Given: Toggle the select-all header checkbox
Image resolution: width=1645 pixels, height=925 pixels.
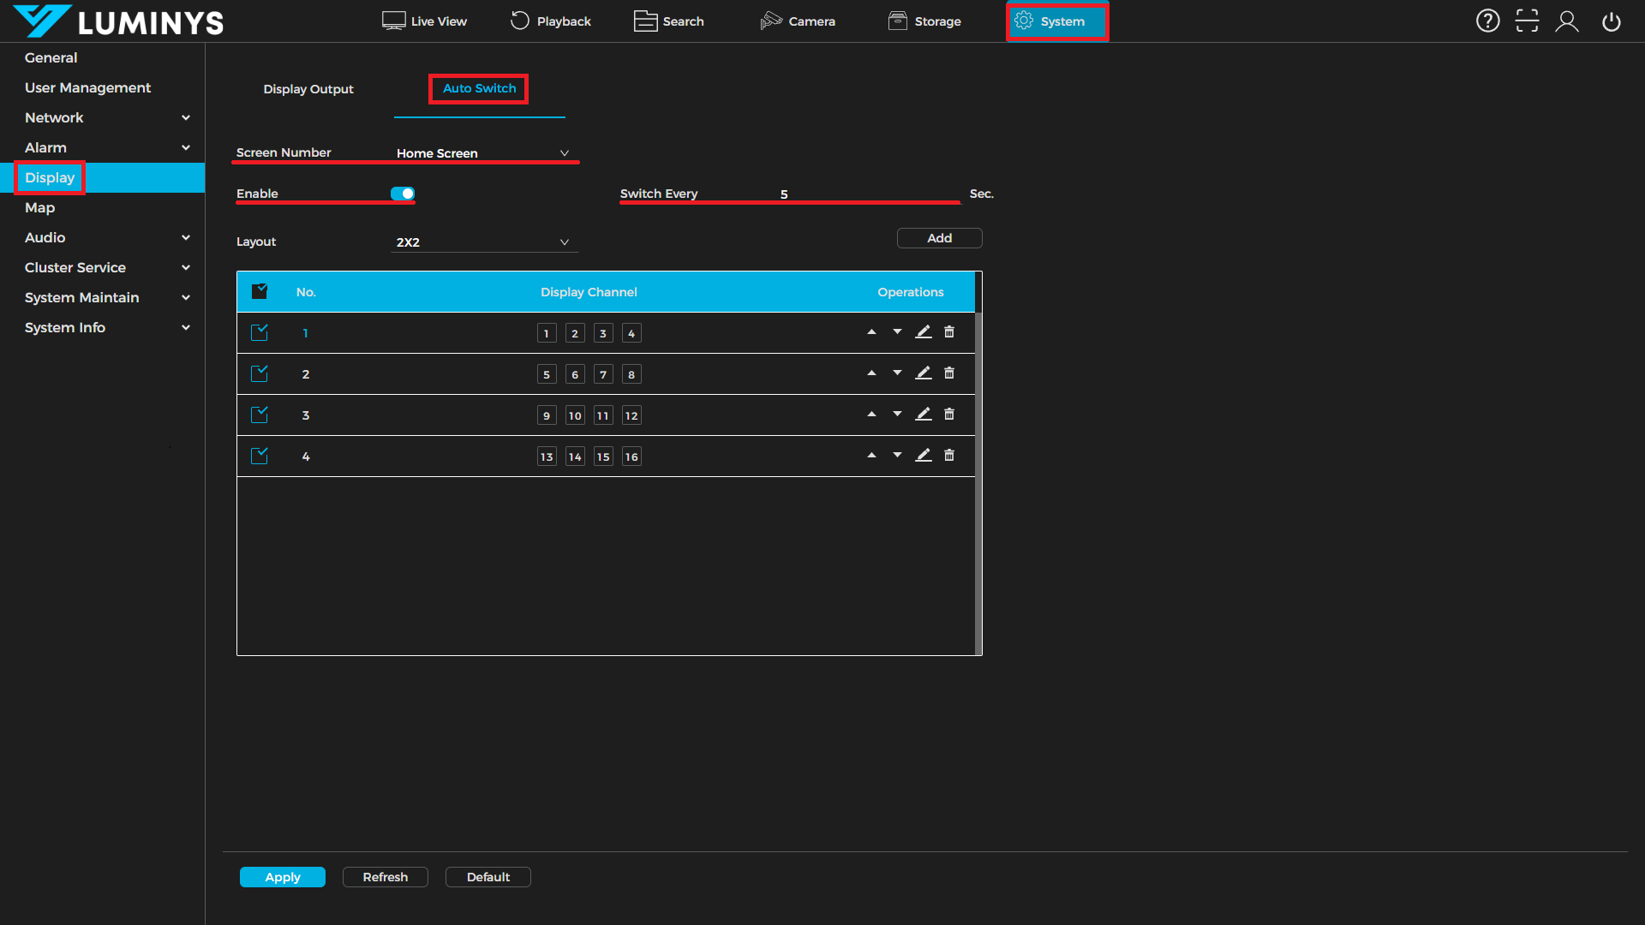Looking at the screenshot, I should tap(260, 292).
